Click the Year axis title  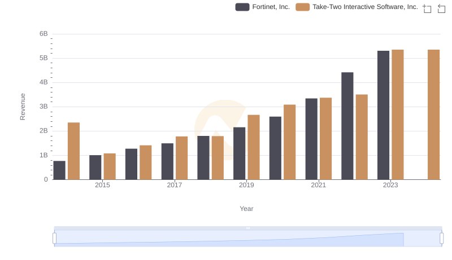coord(246,209)
